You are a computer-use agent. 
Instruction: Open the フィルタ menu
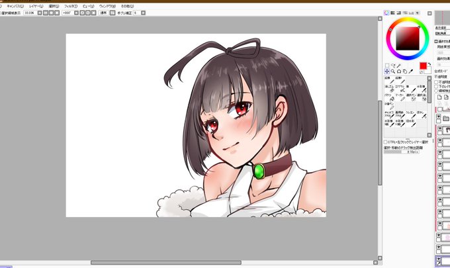pos(71,6)
